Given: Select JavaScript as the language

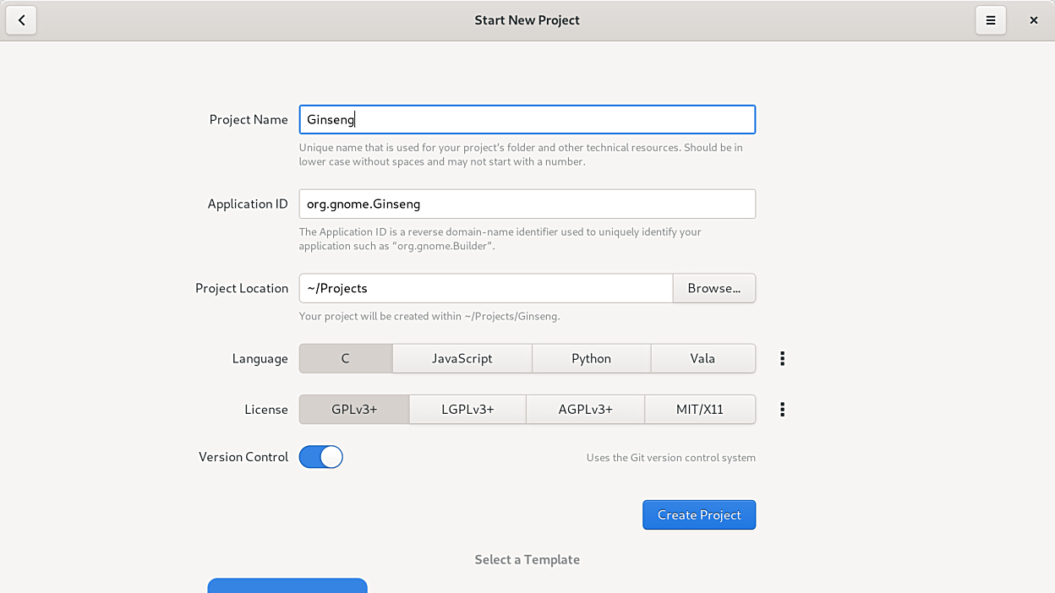Looking at the screenshot, I should [462, 358].
